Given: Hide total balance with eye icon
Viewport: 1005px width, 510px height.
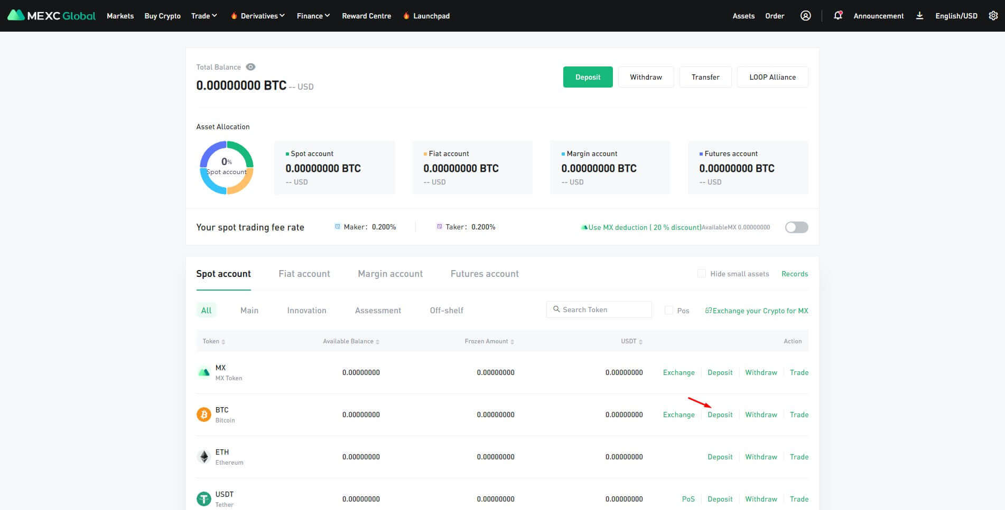Looking at the screenshot, I should tap(250, 67).
